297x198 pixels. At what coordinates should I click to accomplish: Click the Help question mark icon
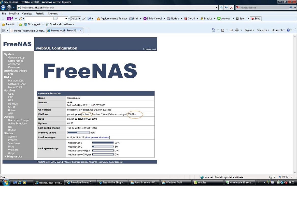288,30
